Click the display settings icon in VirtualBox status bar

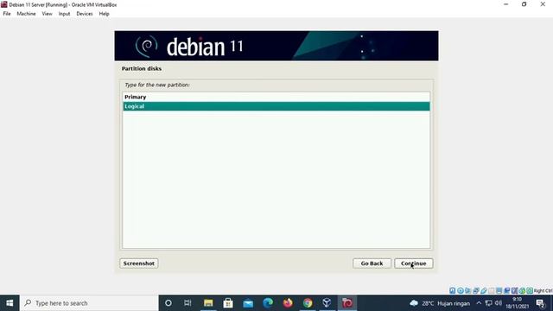coord(499,290)
